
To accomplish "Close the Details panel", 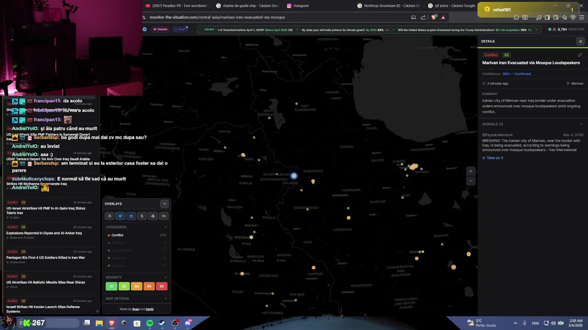I will point(580,41).
